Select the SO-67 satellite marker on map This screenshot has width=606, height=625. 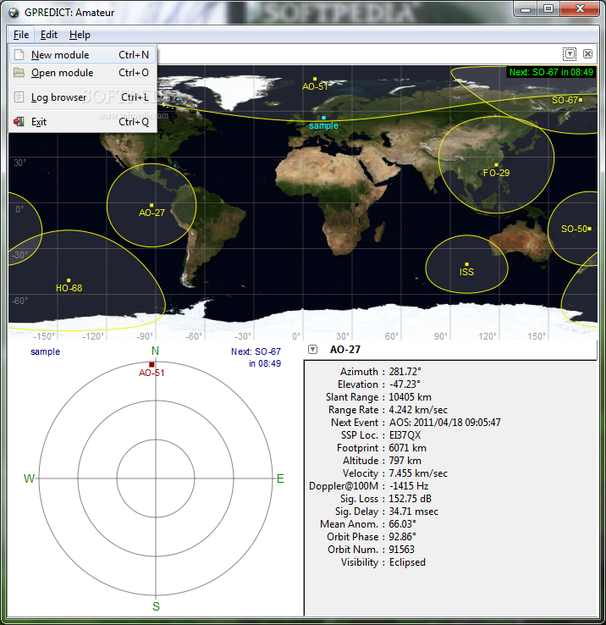[x=581, y=100]
